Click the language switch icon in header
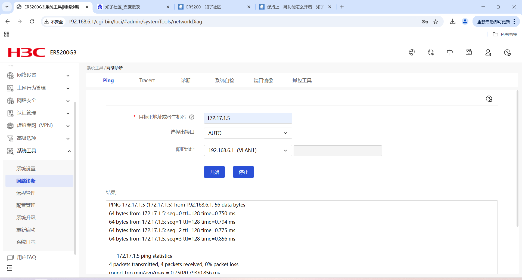This screenshot has width=522, height=280. point(431,53)
